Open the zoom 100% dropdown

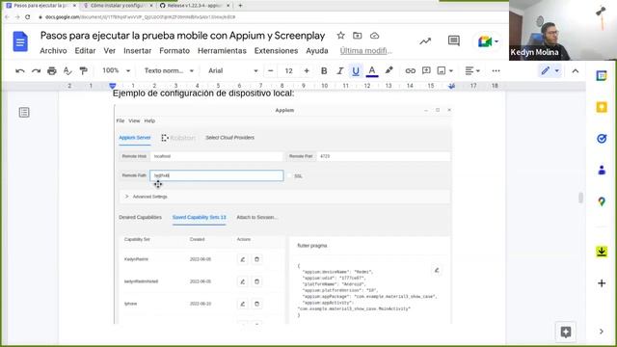pos(116,70)
